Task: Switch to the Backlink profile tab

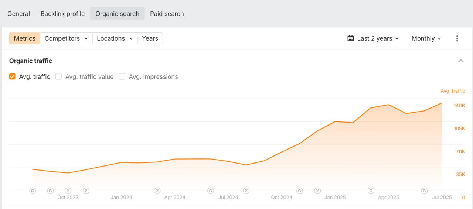Action: click(x=62, y=14)
